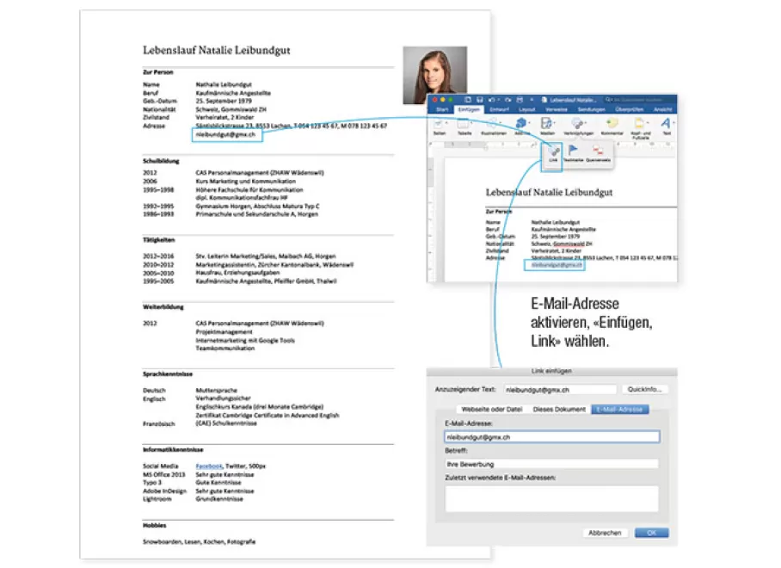
Task: Click the sidebar layout icon in Word's title bar
Action: click(x=467, y=100)
